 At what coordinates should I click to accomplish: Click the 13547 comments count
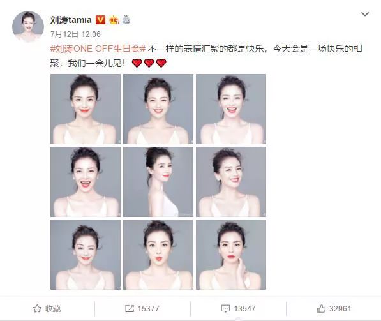coord(244,309)
